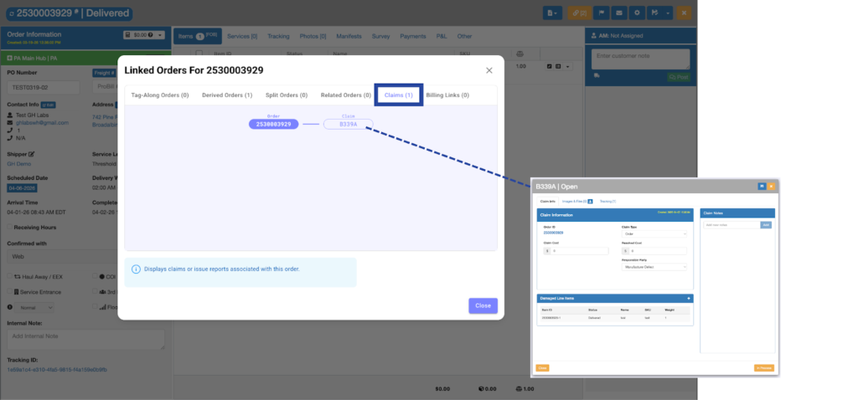858x400 pixels.
Task: Expand the Responsible Party dropdown
Action: click(x=654, y=267)
